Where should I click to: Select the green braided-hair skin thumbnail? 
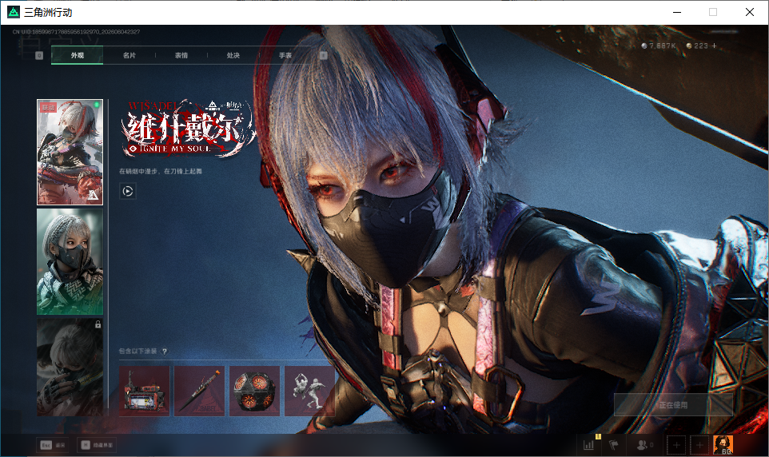[70, 262]
